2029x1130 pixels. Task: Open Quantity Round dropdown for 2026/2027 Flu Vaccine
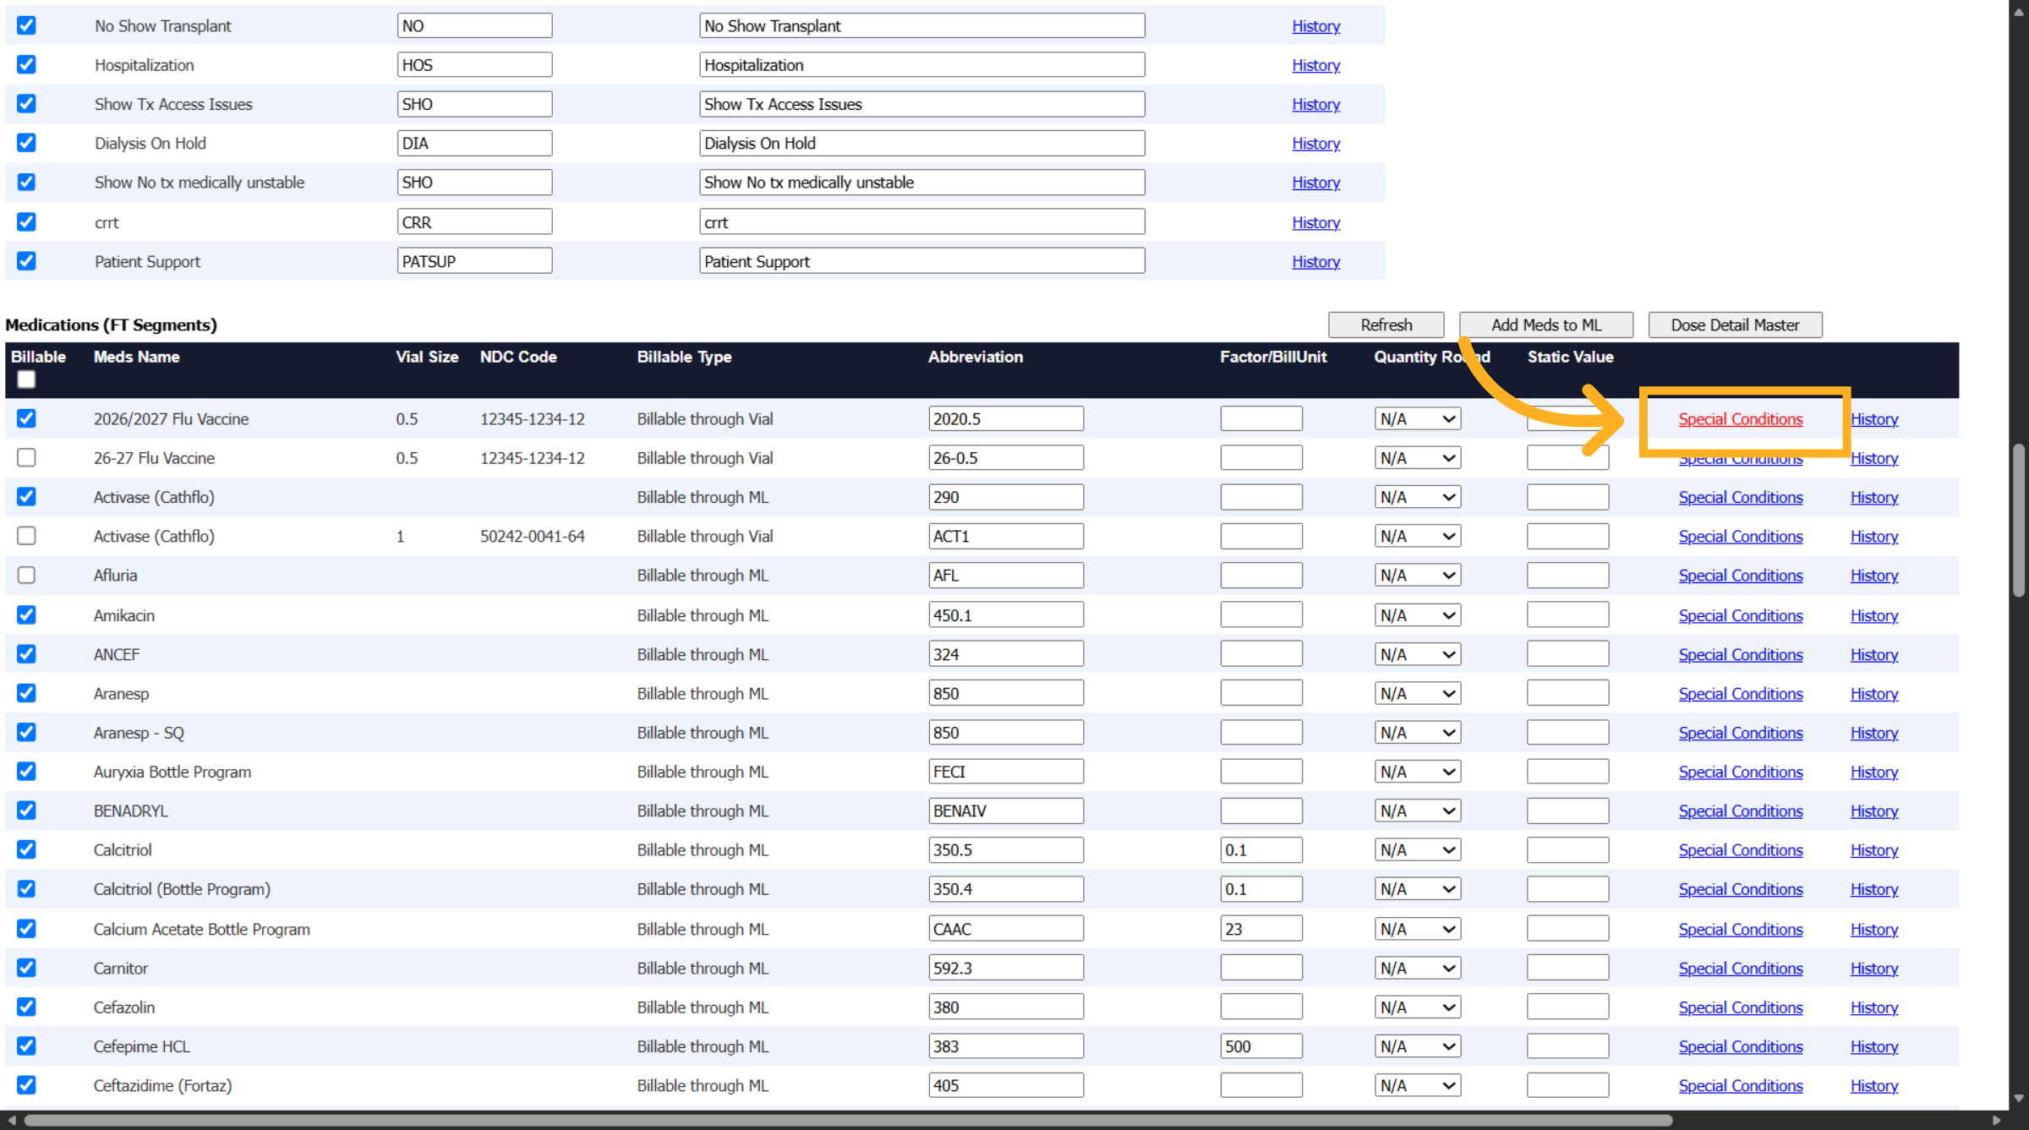click(x=1418, y=418)
